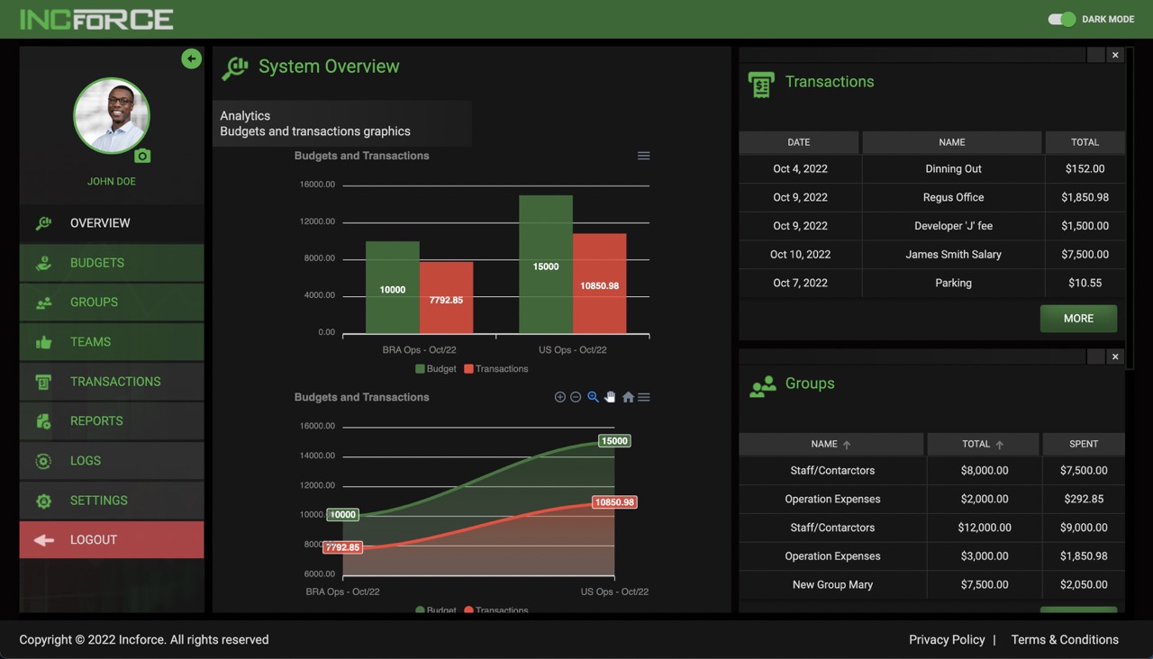Close the Transactions panel
The height and width of the screenshot is (659, 1153).
1115,55
